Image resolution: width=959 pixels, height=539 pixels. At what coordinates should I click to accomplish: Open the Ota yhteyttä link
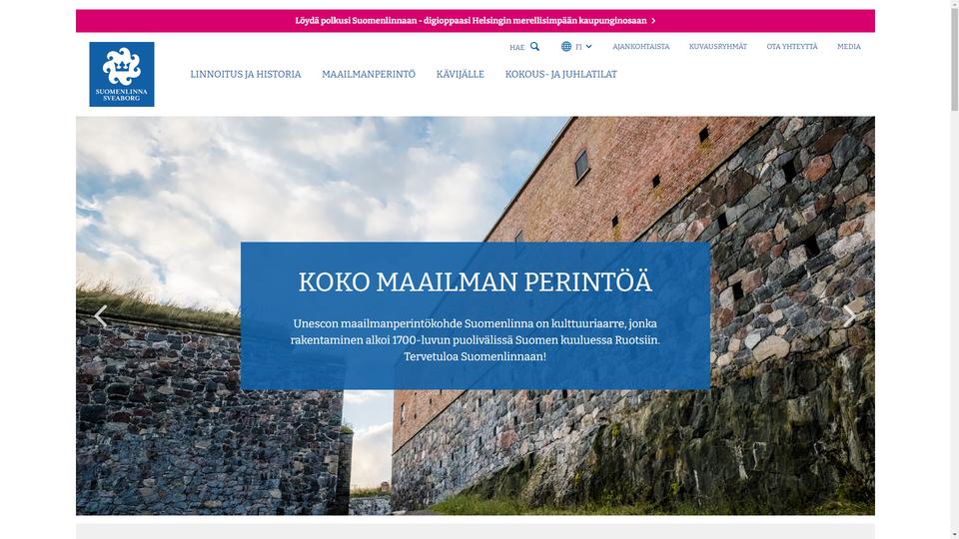pos(792,47)
